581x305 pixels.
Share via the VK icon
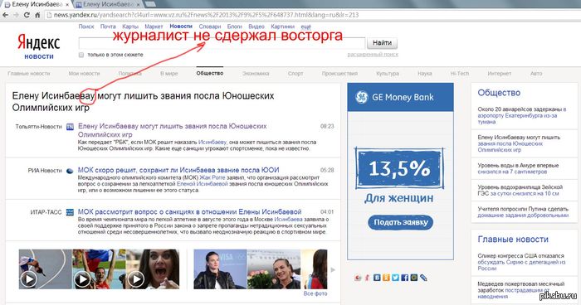click(x=377, y=278)
